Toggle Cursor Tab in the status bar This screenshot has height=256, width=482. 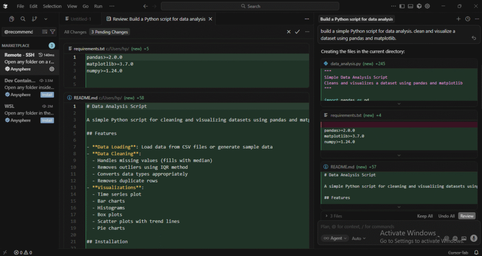pyautogui.click(x=458, y=253)
